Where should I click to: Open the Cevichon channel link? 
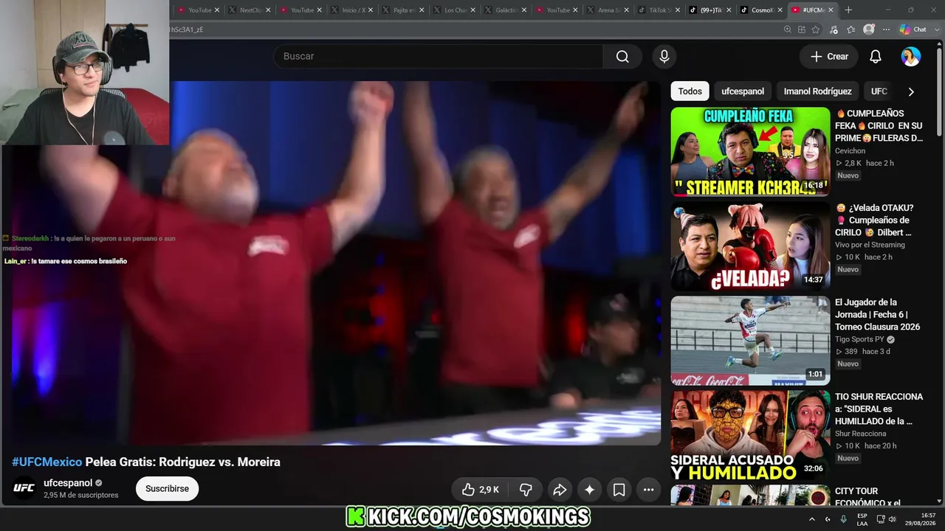[x=850, y=151]
